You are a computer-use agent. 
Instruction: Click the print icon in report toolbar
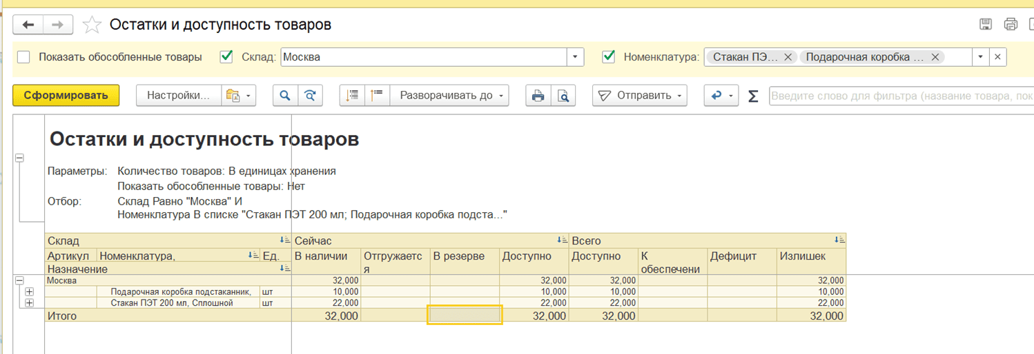(538, 96)
